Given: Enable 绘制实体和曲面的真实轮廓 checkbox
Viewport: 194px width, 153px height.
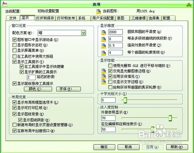Looking at the screenshot, I should click(110, 87).
